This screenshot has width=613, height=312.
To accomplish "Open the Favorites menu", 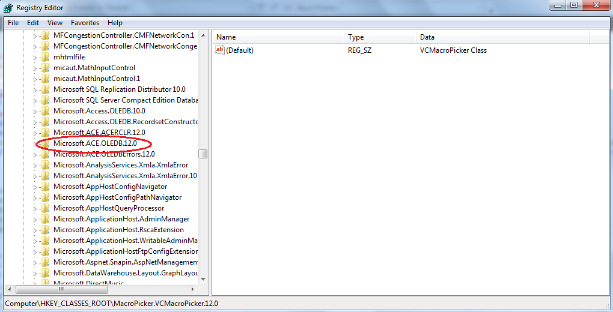I will (85, 23).
